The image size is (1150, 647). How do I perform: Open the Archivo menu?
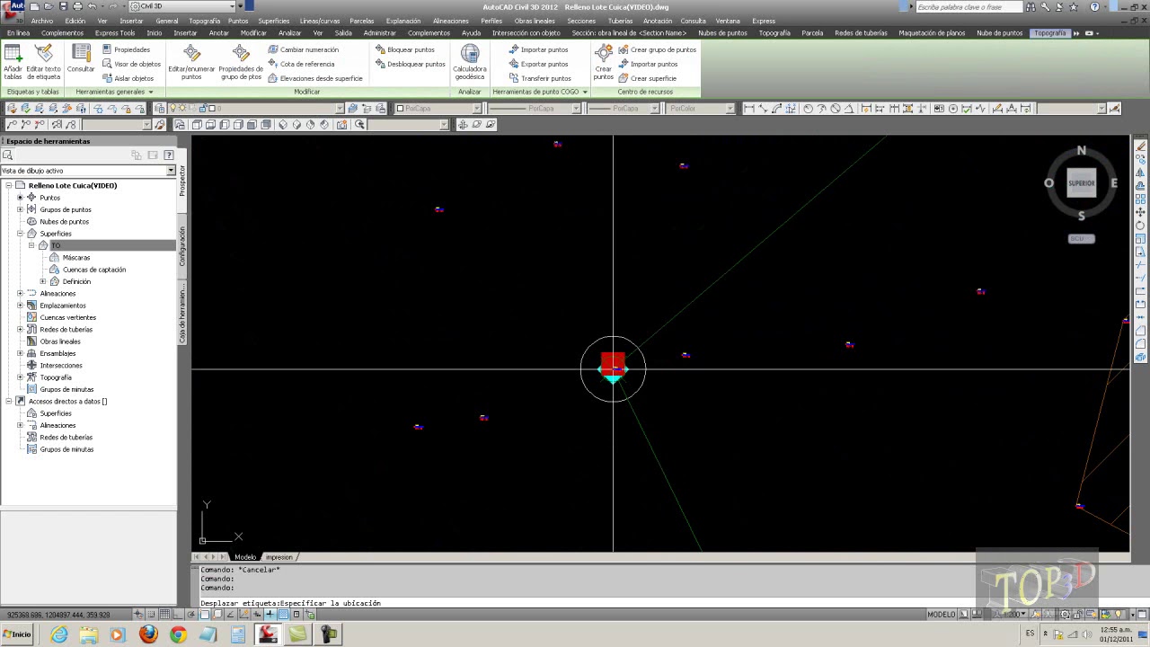tap(41, 21)
